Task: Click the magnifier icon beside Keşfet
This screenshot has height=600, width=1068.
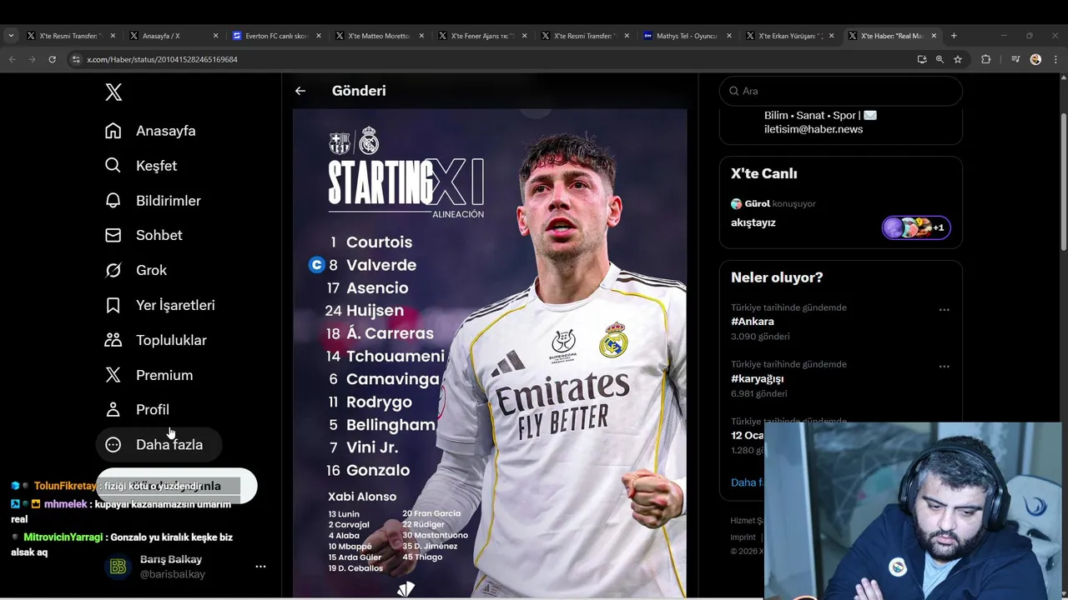Action: point(113,166)
